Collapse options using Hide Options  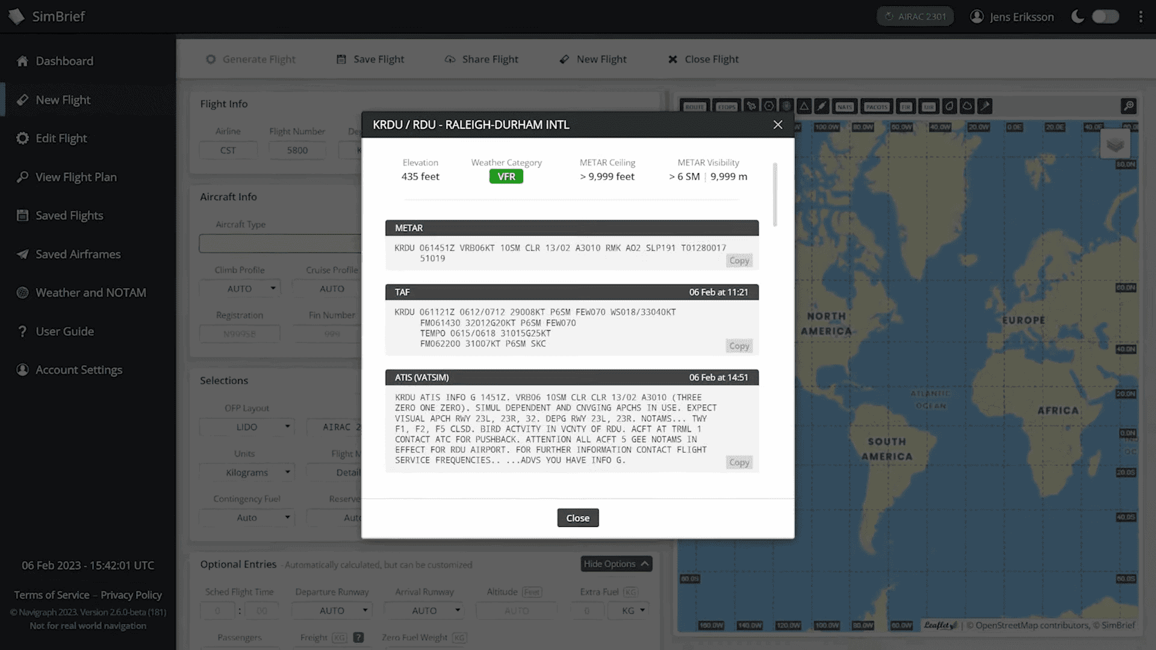tap(615, 564)
